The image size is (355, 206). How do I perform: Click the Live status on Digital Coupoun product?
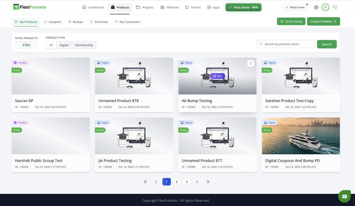[x=267, y=130]
